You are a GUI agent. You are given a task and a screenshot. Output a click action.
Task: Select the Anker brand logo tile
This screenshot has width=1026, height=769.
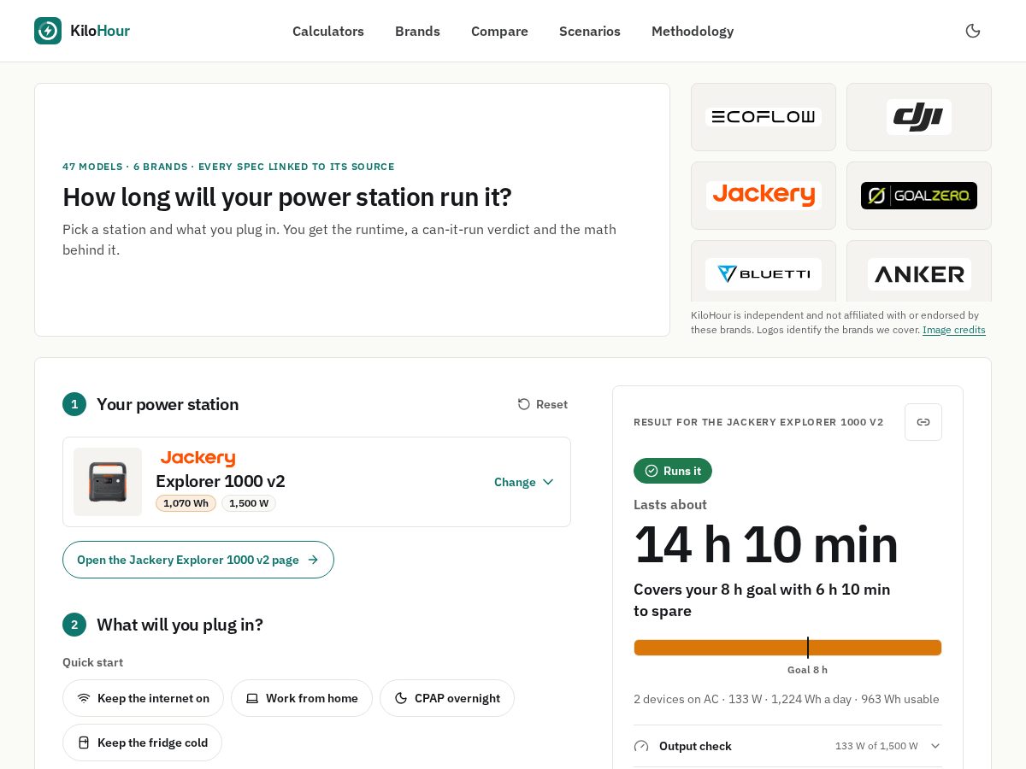[x=919, y=271]
